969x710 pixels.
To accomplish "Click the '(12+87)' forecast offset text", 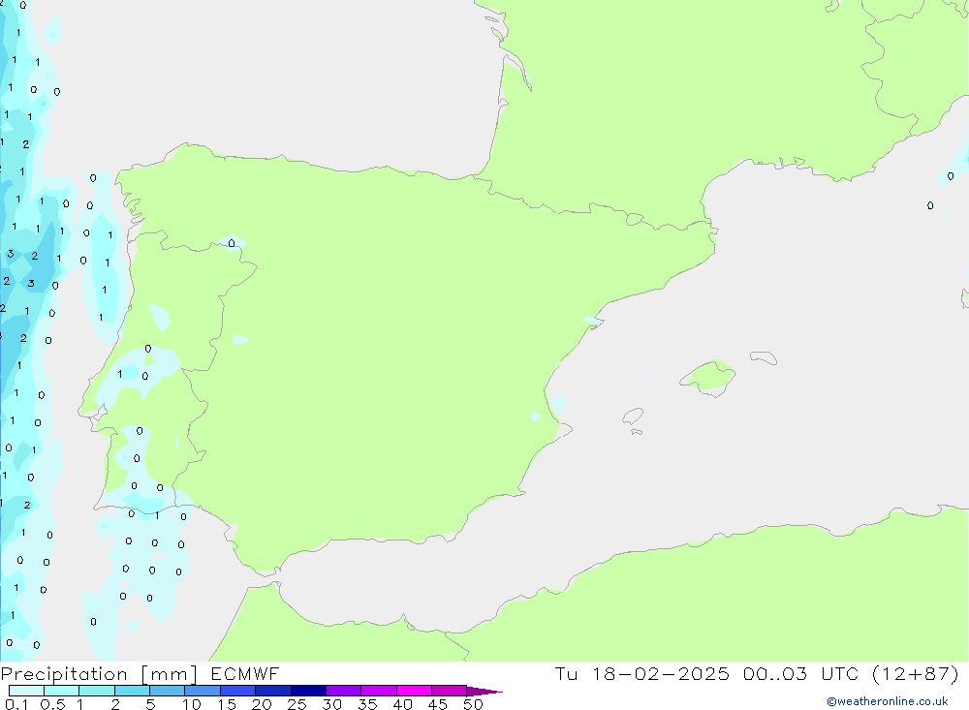I will 916,673.
